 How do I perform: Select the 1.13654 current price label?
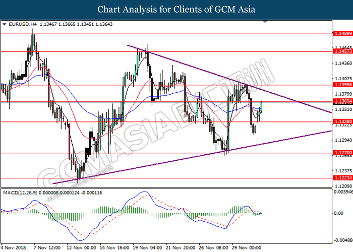point(343,101)
